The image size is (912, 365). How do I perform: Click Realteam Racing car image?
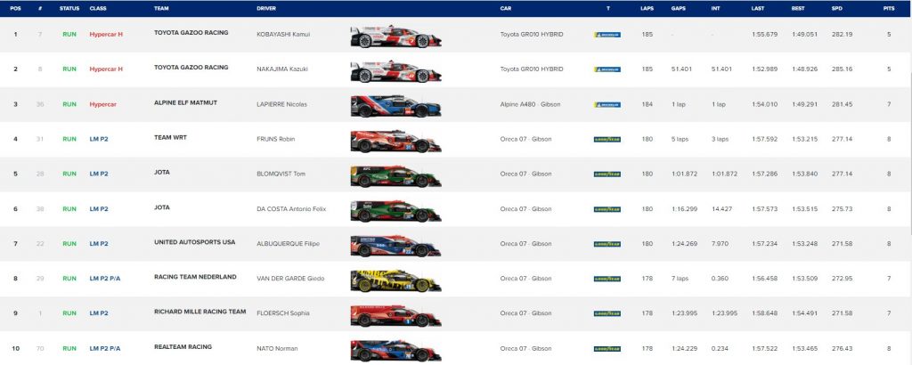(x=395, y=351)
